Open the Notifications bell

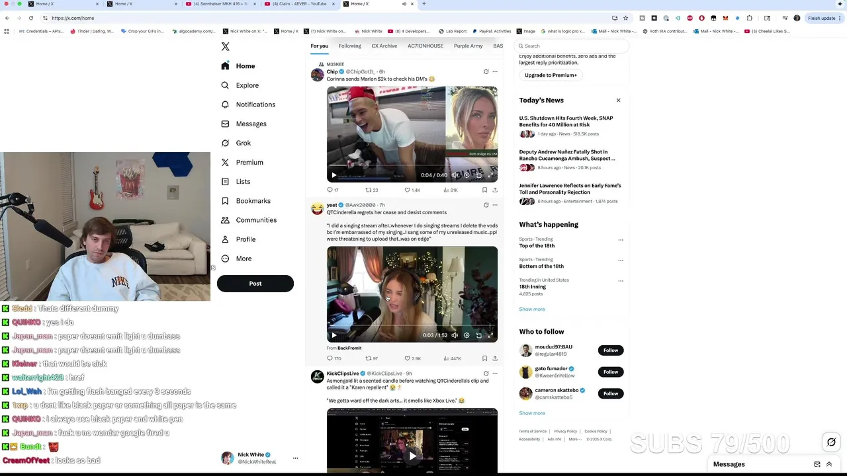(248, 104)
